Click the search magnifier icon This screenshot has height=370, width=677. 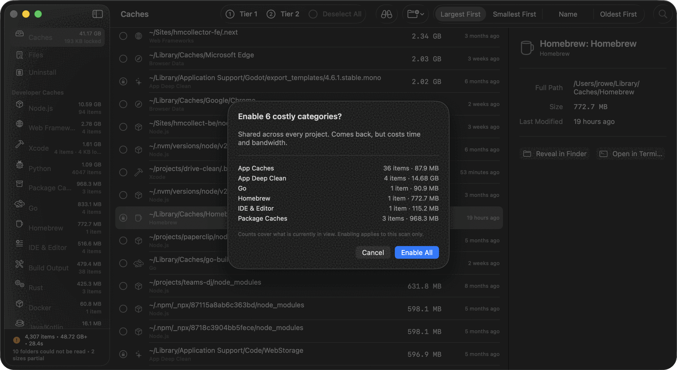(663, 14)
